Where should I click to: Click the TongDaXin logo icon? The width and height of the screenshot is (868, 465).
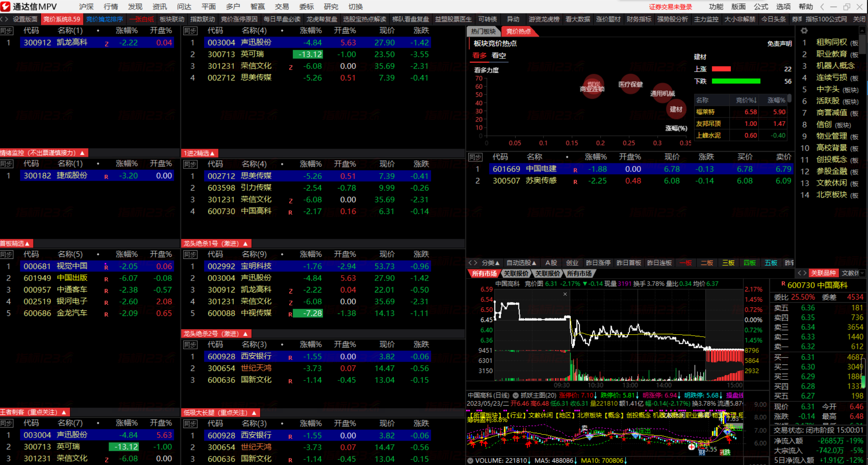6,6
